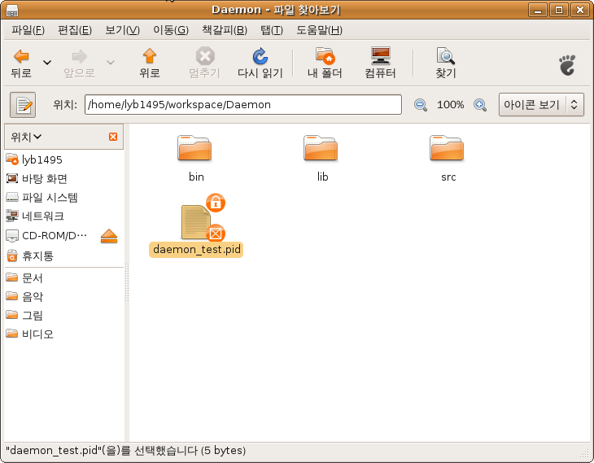594x463 pixels.
Task: Select the lib folder
Action: tap(321, 148)
